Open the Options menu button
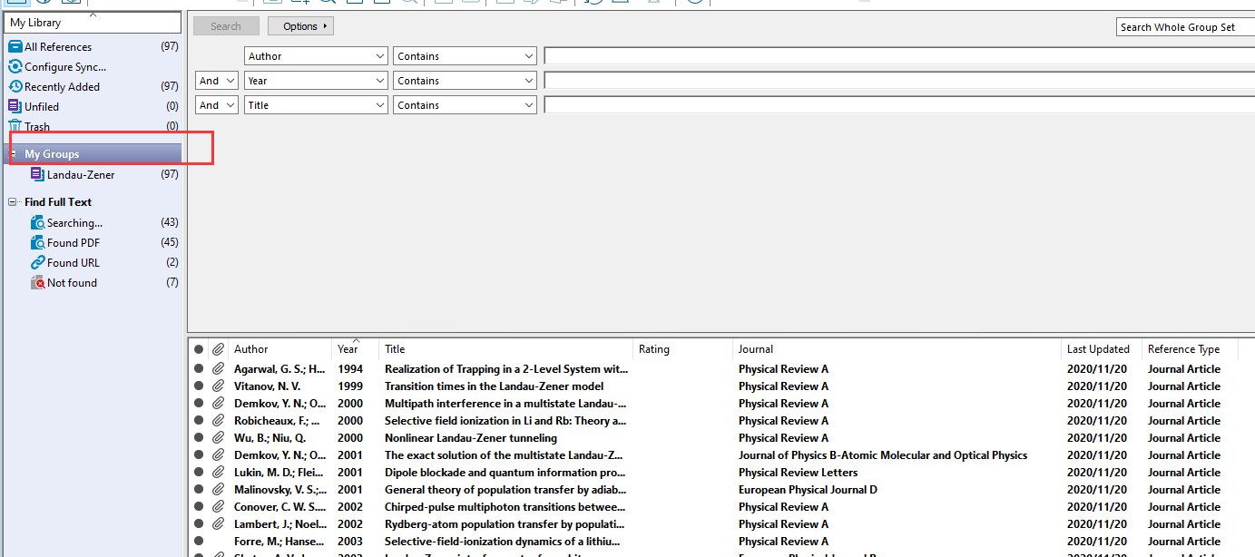Image resolution: width=1255 pixels, height=557 pixels. click(x=300, y=26)
